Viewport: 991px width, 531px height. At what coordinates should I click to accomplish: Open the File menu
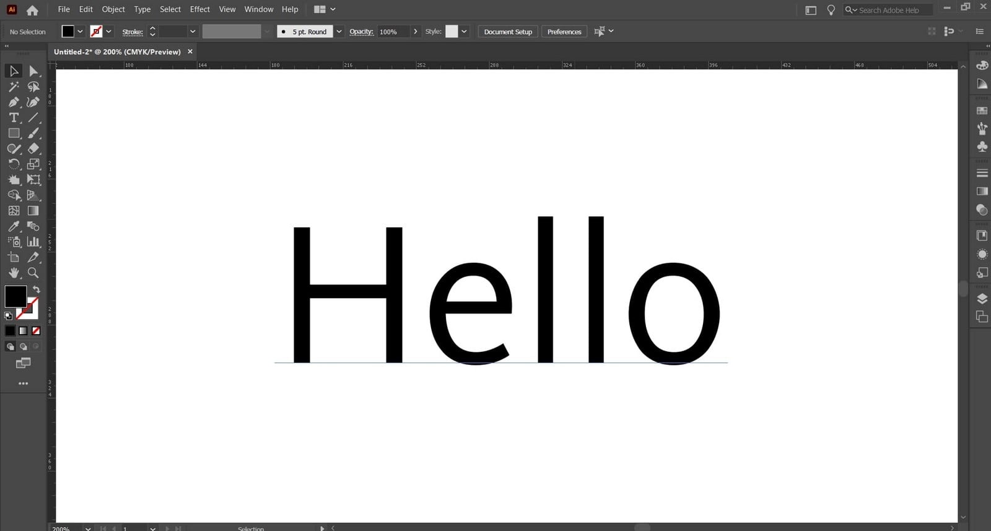click(64, 9)
